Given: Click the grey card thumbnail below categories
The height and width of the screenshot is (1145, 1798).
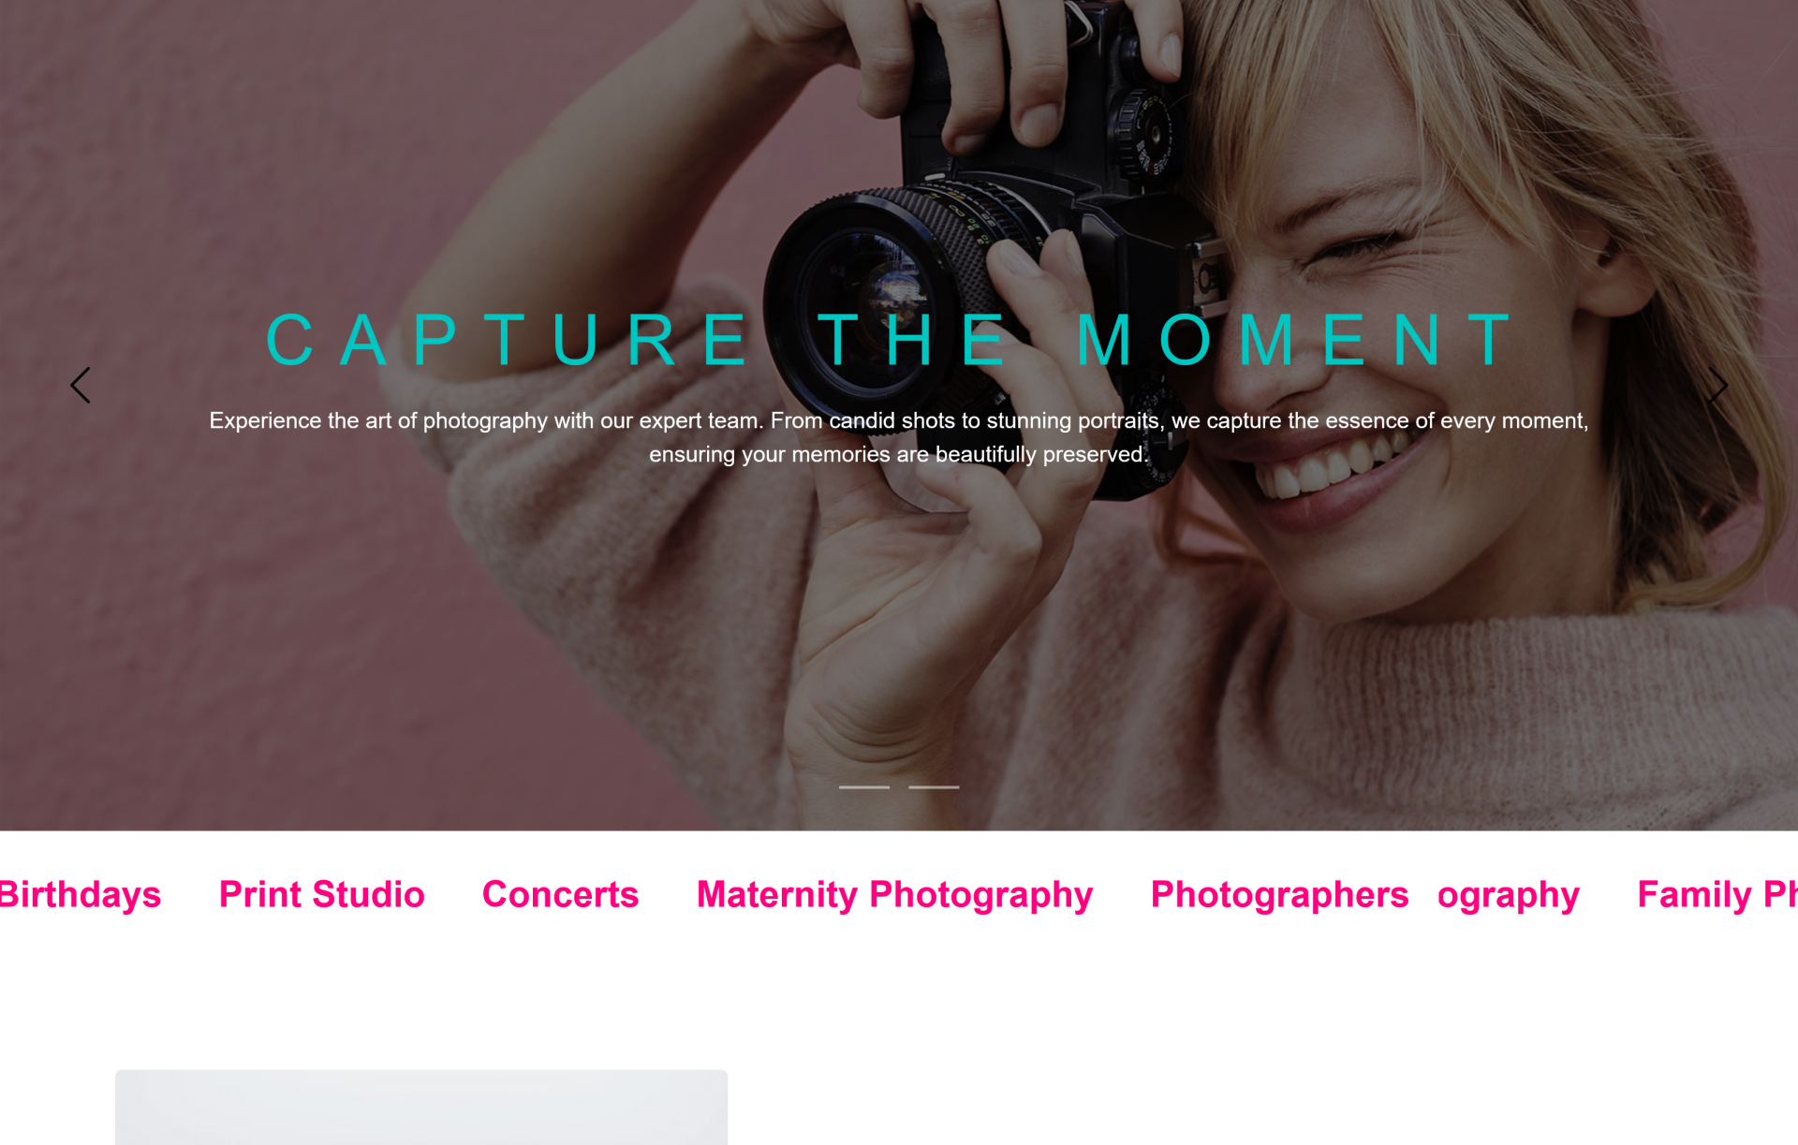Looking at the screenshot, I should pos(421,1108).
